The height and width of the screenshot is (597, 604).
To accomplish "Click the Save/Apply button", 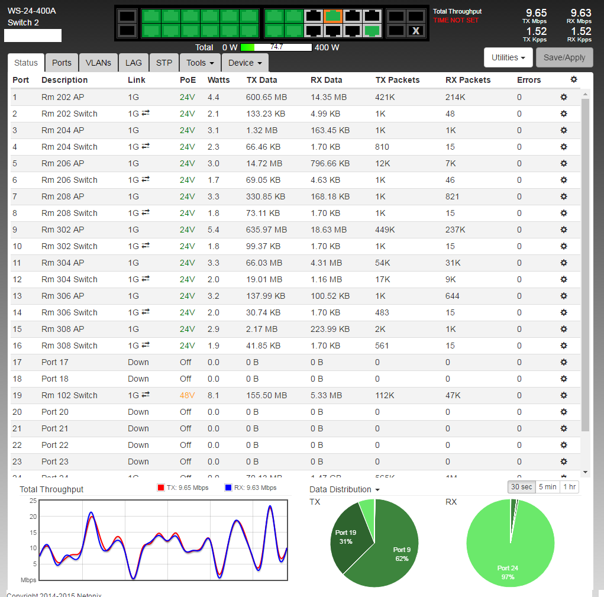I will [x=564, y=57].
